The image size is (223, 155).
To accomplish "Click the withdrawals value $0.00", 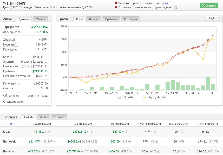I will click(x=44, y=88).
